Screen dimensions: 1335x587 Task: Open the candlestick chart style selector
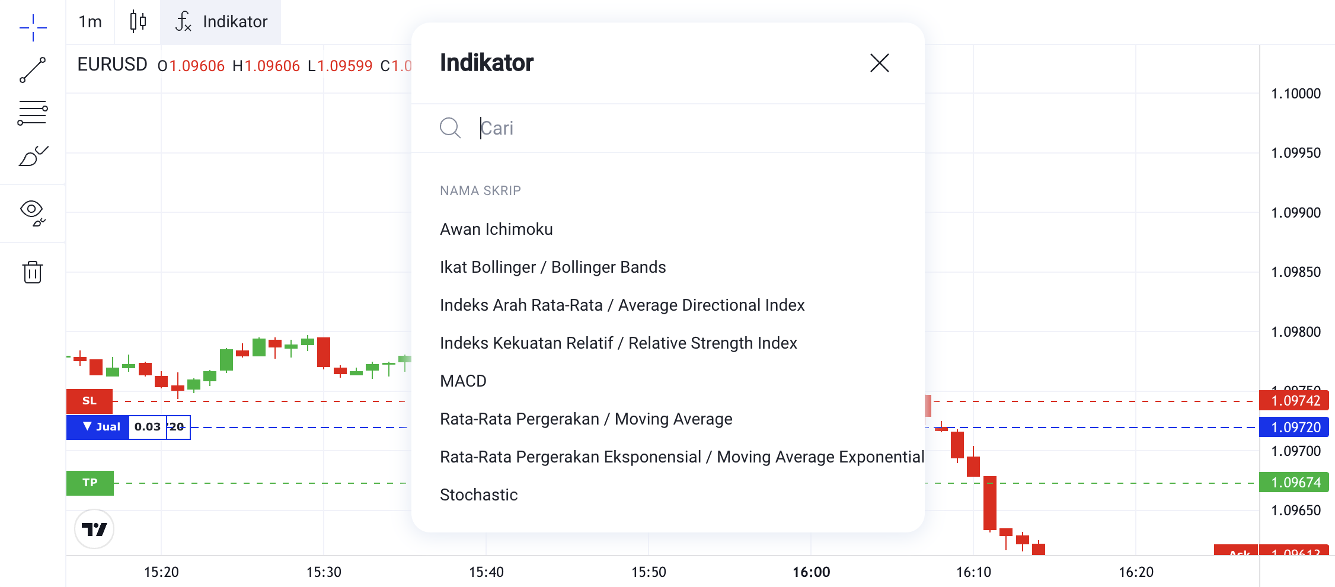click(x=138, y=21)
